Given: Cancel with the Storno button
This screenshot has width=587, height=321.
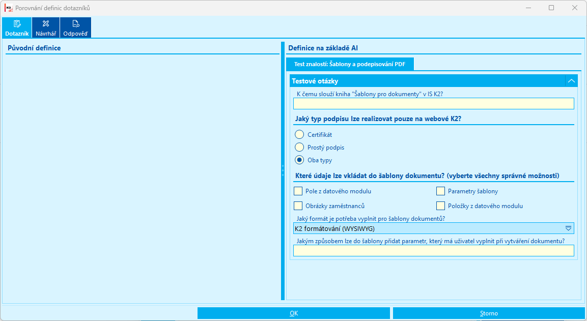Looking at the screenshot, I should click(489, 313).
